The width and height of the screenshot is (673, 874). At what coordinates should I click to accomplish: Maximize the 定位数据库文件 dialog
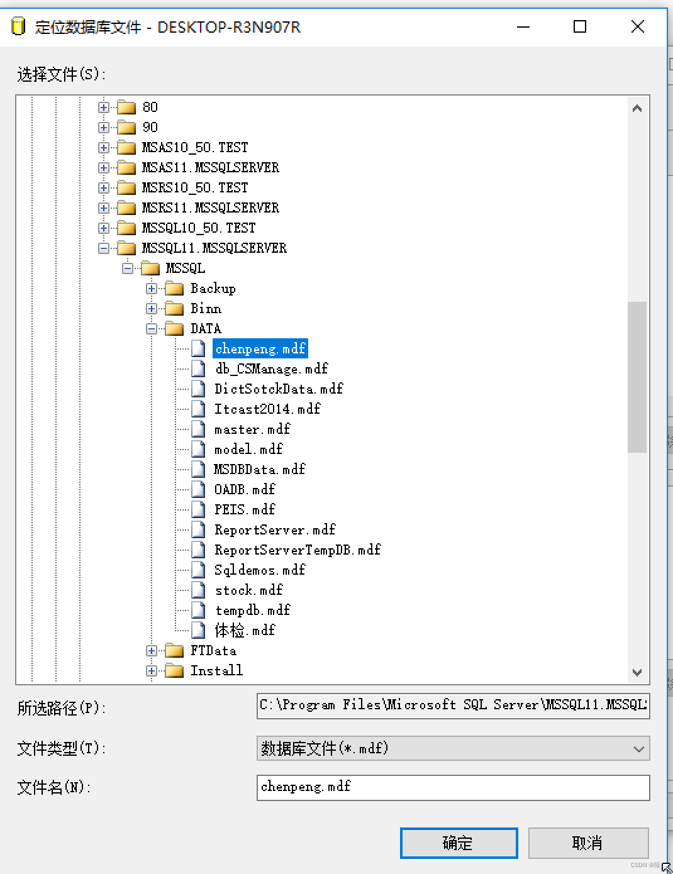(580, 26)
